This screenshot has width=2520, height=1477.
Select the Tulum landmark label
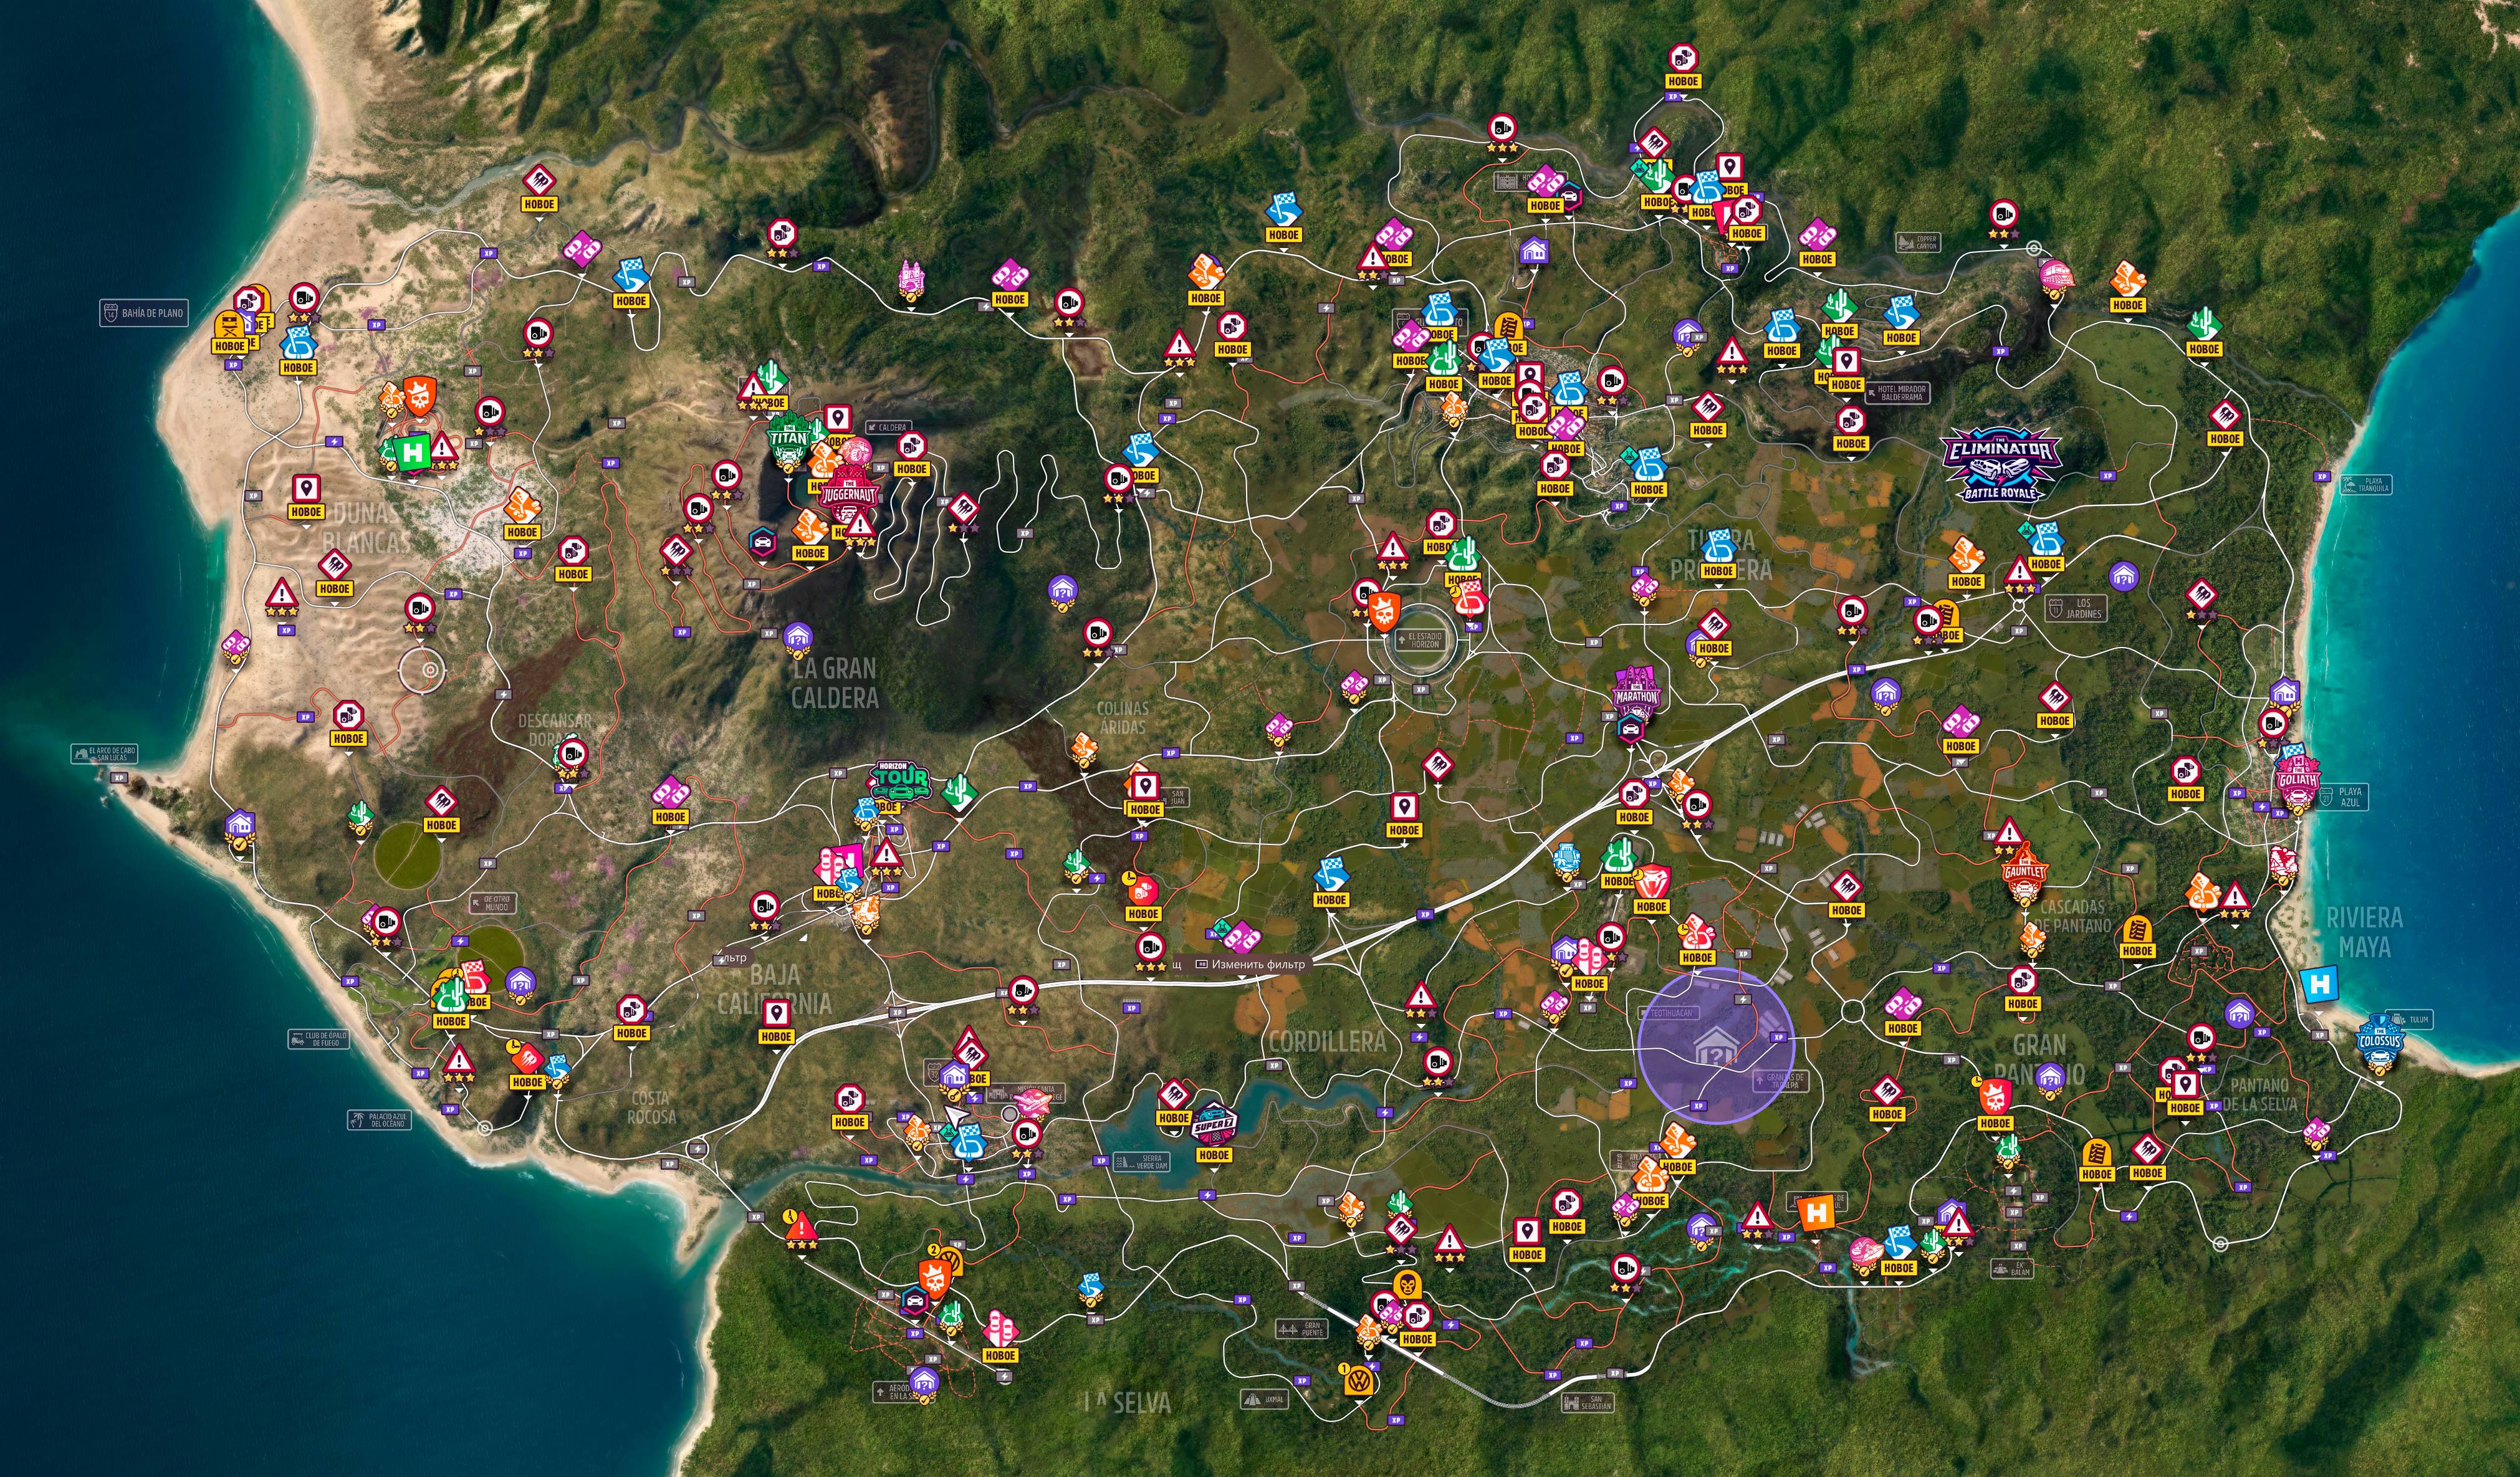click(2409, 1020)
